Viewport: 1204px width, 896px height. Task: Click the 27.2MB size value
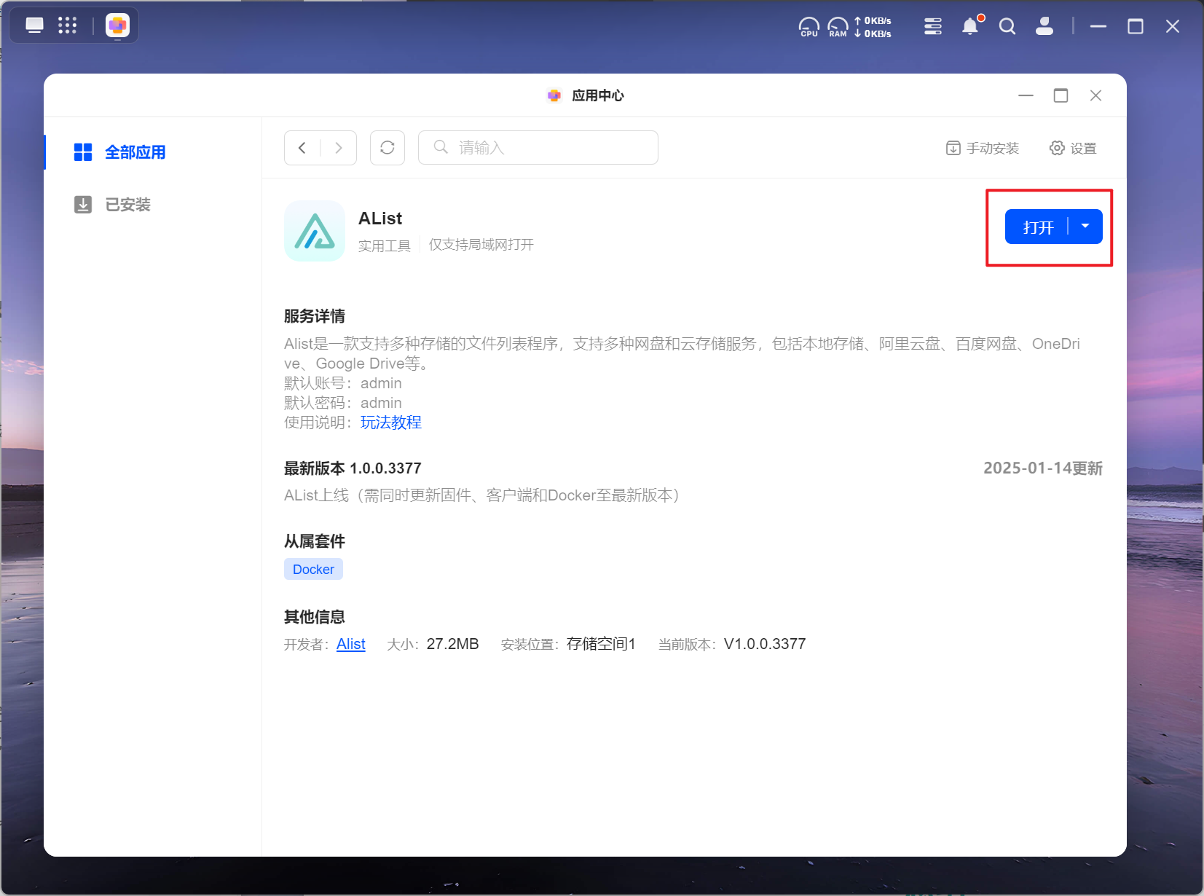click(x=453, y=644)
